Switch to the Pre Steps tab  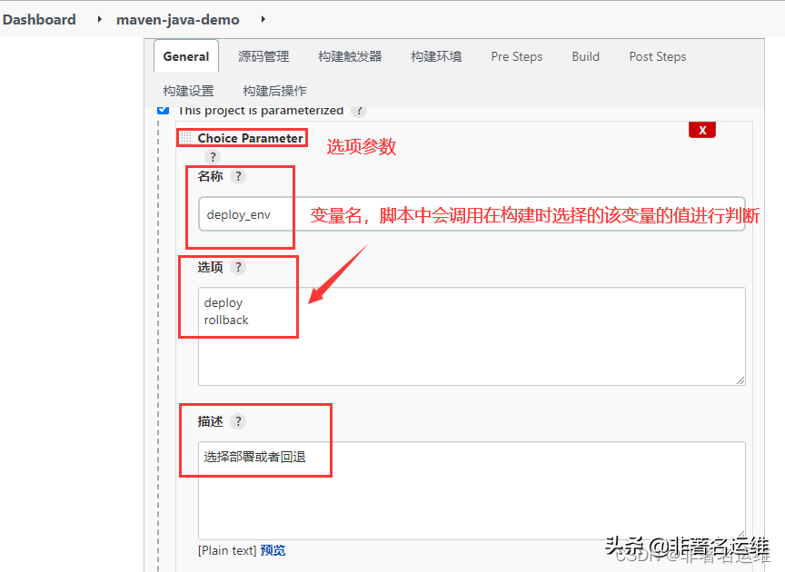[x=516, y=56]
